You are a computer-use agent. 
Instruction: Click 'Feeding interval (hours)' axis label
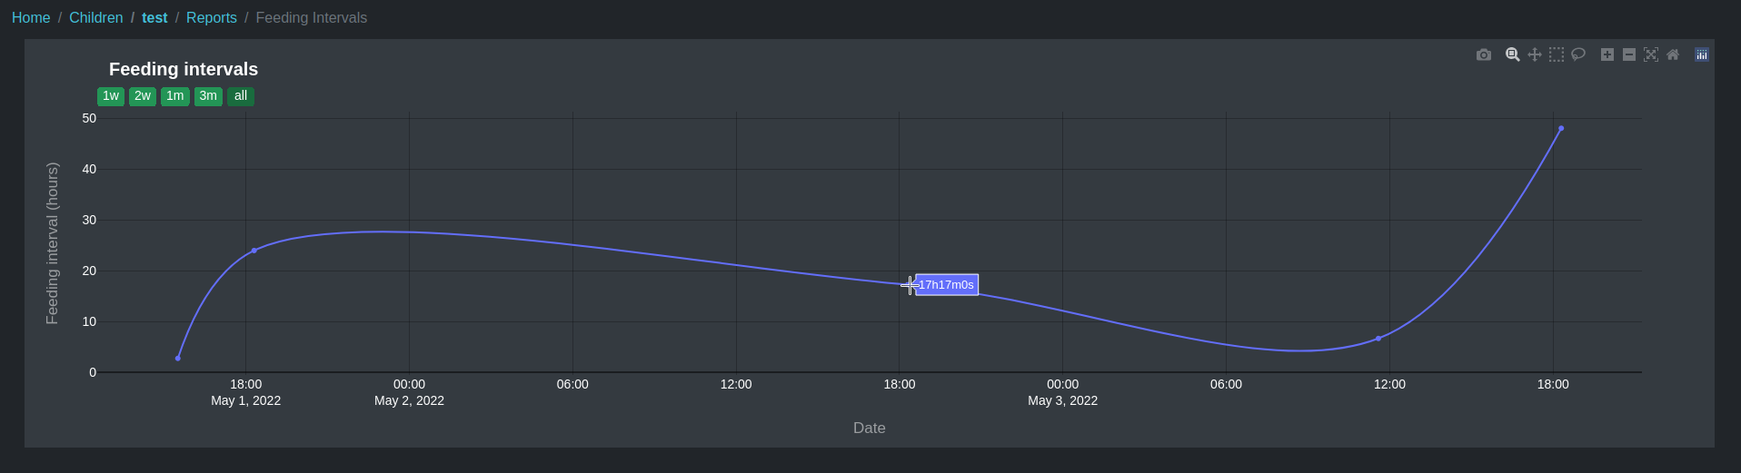[53, 243]
